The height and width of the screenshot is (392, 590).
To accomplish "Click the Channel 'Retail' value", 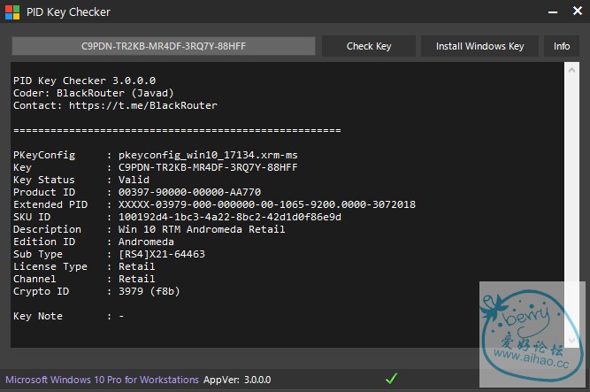I will [136, 279].
